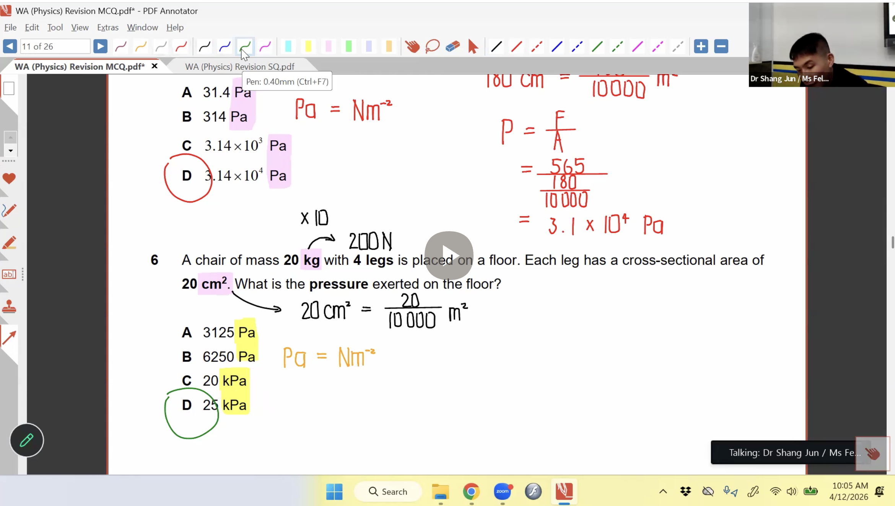
Task: Activate the Select arrow pointer tool
Action: [473, 46]
